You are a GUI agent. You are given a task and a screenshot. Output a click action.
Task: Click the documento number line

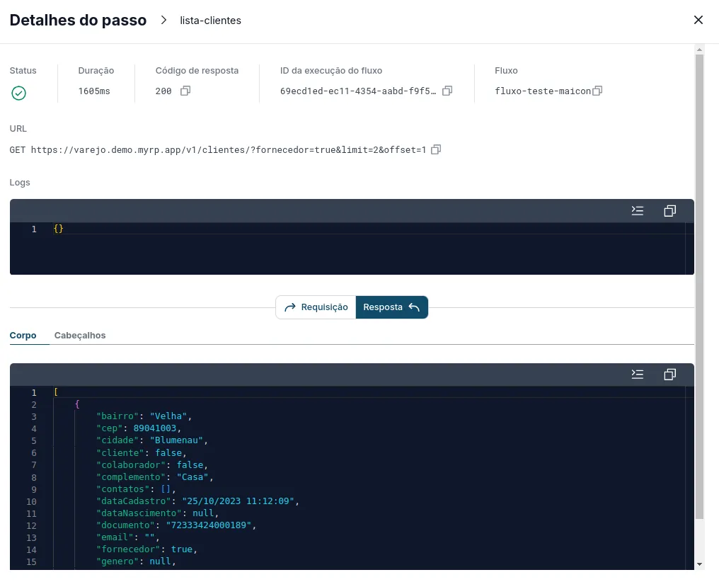pos(176,525)
